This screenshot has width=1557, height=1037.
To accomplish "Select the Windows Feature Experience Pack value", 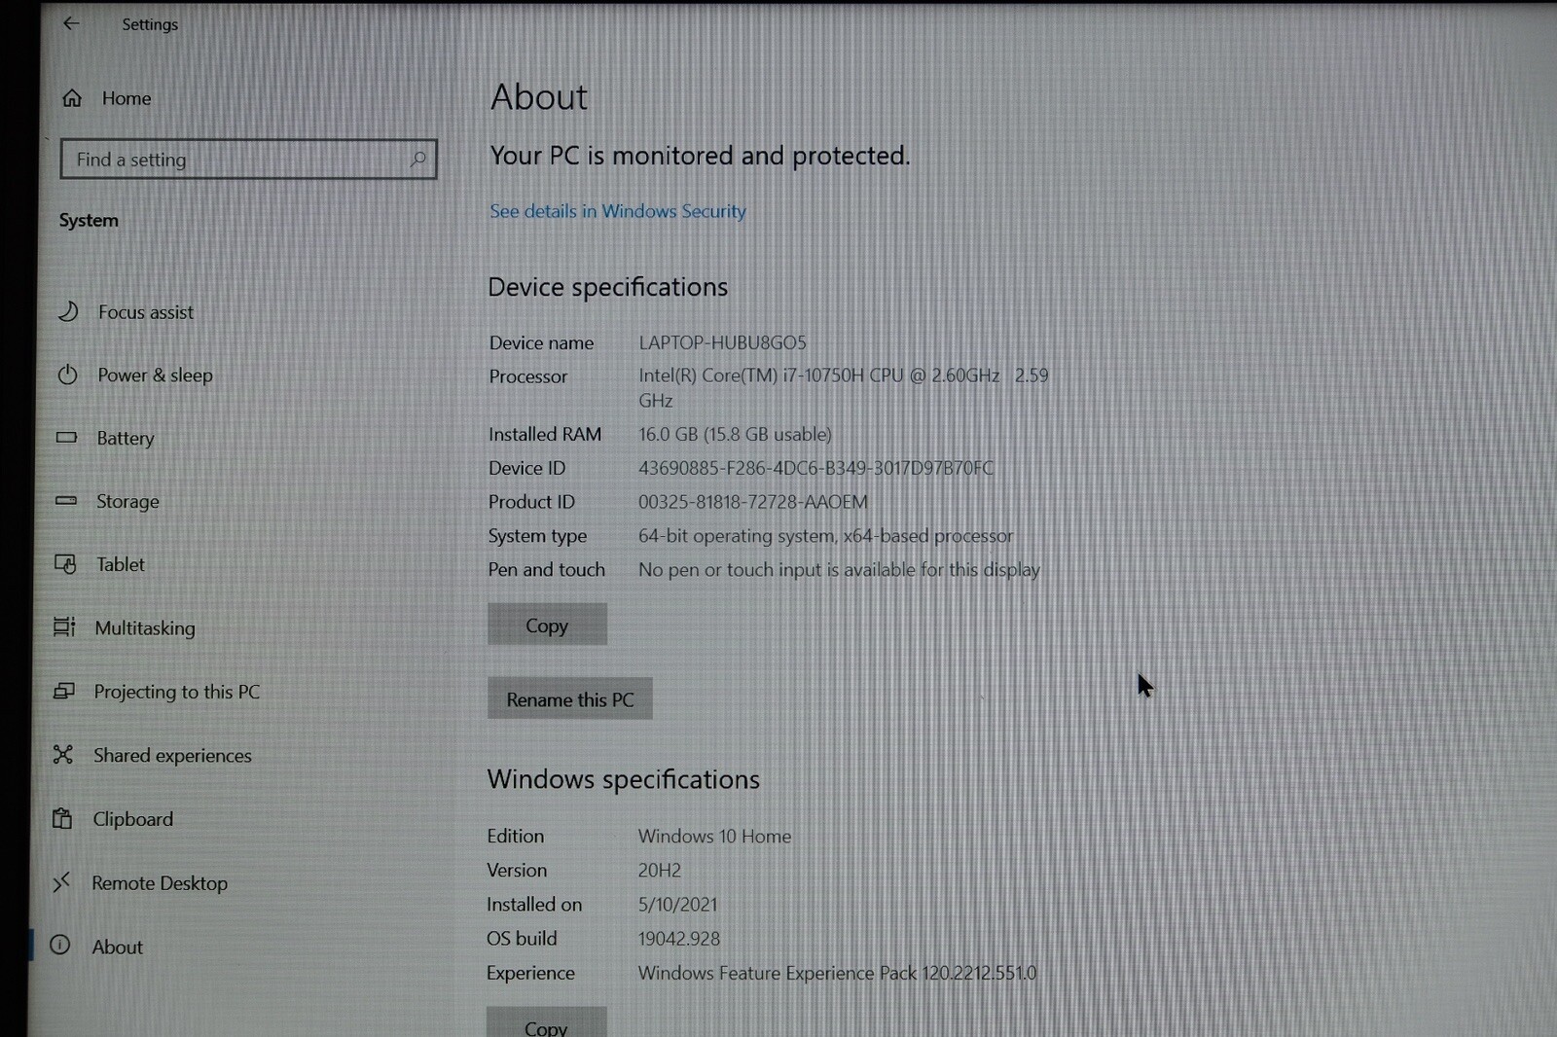I will (837, 973).
